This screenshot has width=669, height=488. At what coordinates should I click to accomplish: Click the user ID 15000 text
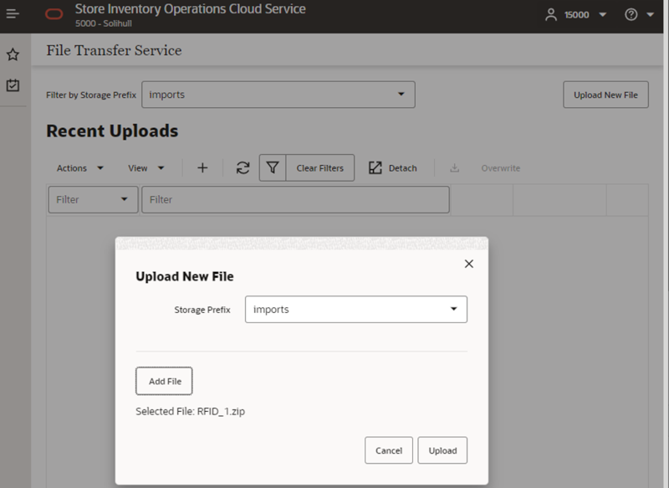tap(576, 15)
